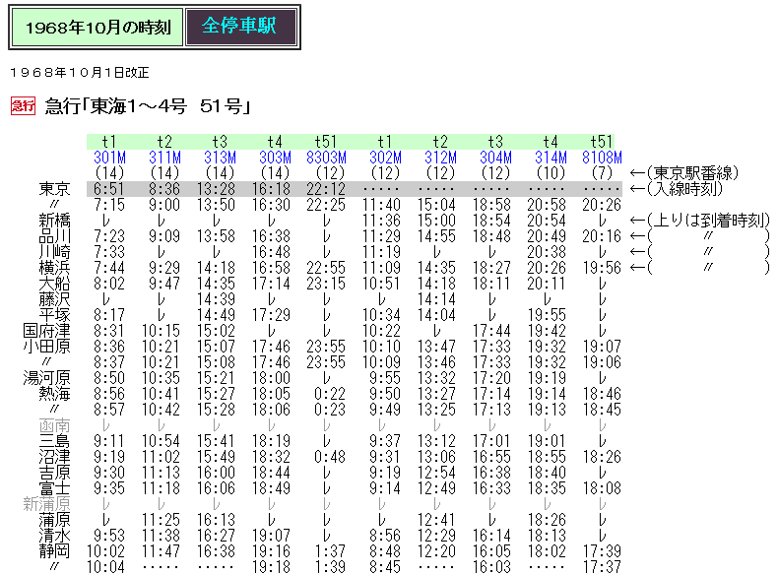
Task: Open train number 8108M link
Action: pyautogui.click(x=602, y=158)
